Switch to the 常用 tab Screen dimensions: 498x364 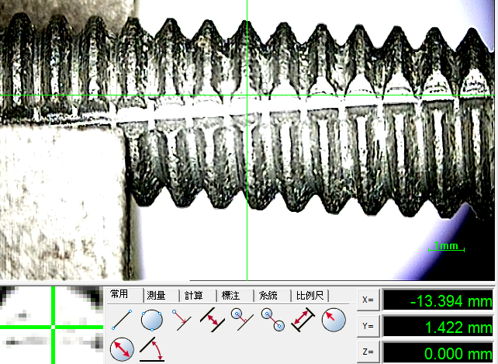[120, 295]
